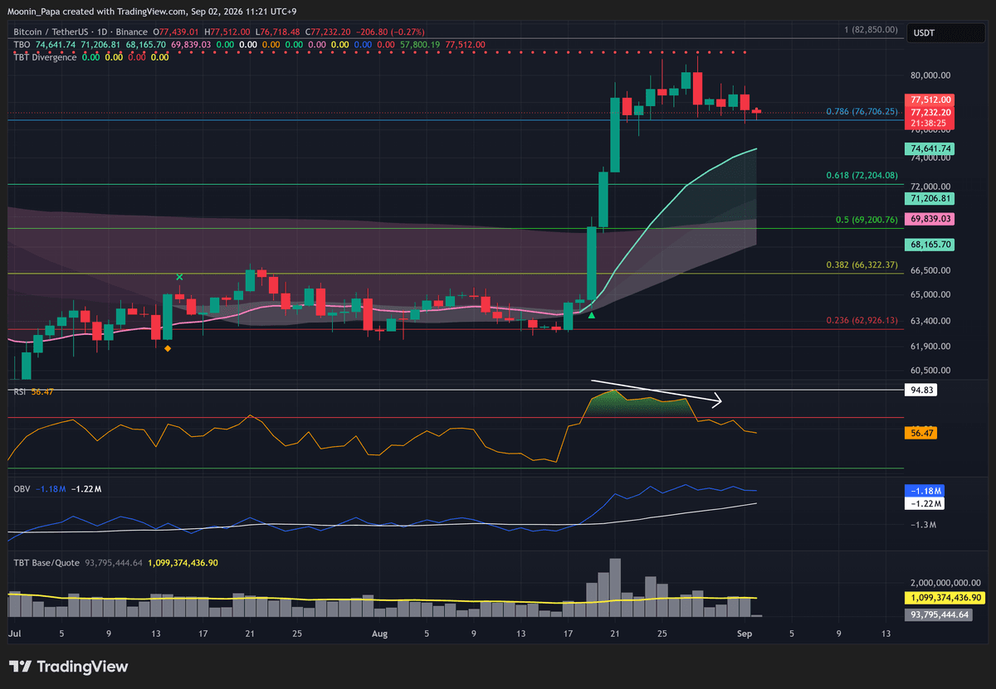The image size is (996, 689).
Task: Click the 94.83 RSI scale tag
Action: pyautogui.click(x=922, y=389)
